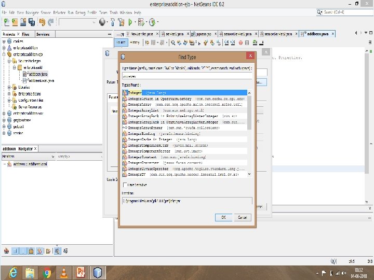374x280 pixels.
Task: Select IntegerCache in Integer entry
Action: click(184, 139)
